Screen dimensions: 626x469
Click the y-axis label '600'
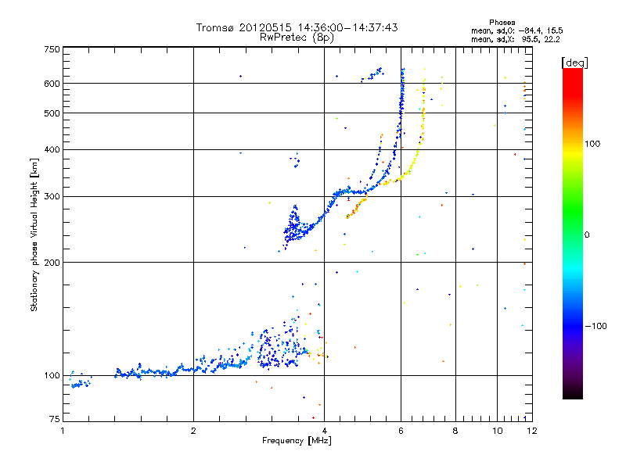tap(52, 84)
